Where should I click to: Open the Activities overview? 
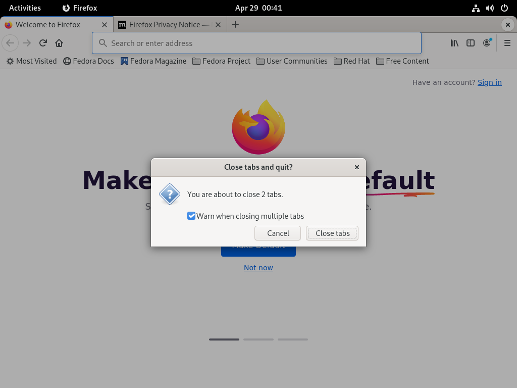(x=25, y=8)
